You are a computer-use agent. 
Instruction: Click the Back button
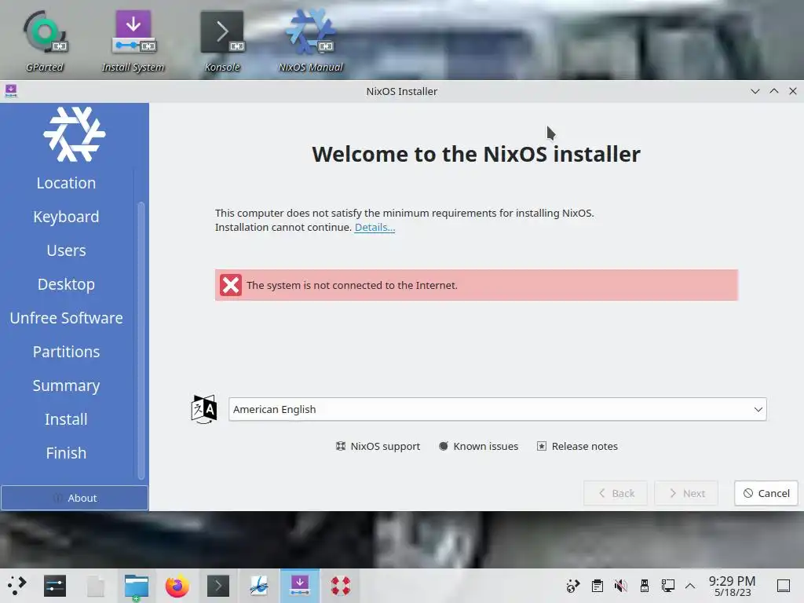pos(616,493)
